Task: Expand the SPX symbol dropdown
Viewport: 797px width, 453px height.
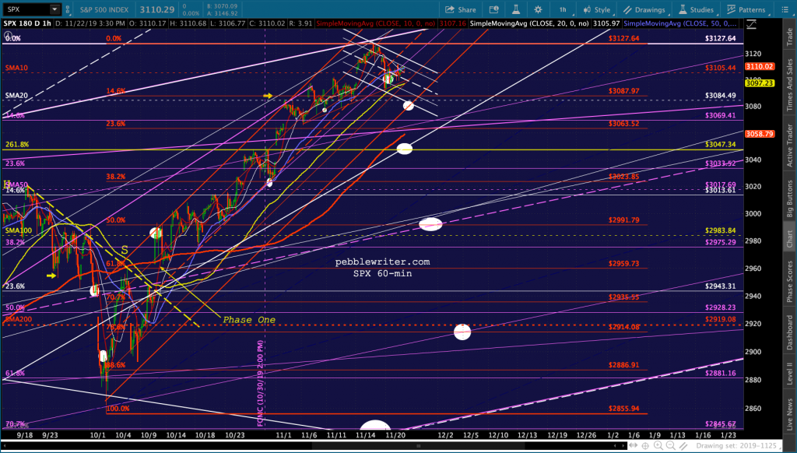Action: click(54, 9)
